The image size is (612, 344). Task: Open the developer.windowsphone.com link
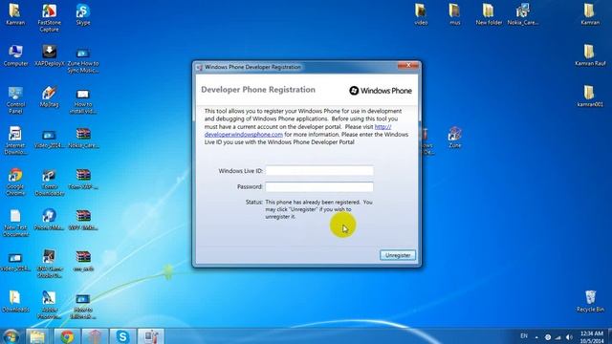tap(244, 134)
